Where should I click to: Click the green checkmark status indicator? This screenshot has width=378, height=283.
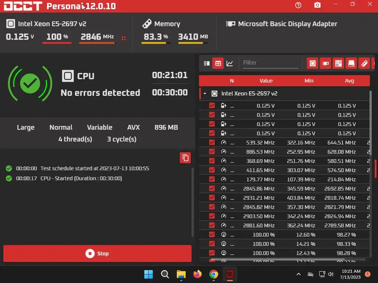pyautogui.click(x=30, y=83)
